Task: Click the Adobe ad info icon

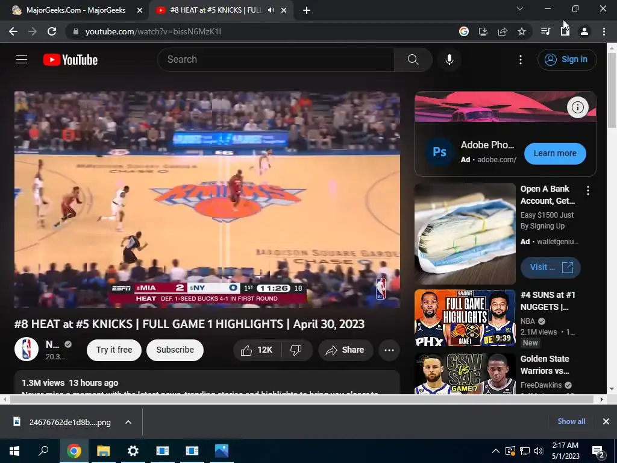Action: point(577,107)
